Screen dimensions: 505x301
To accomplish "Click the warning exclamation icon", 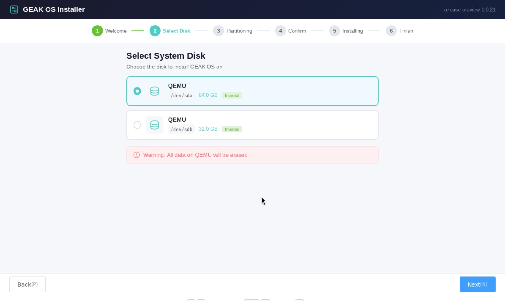I will (x=136, y=155).
